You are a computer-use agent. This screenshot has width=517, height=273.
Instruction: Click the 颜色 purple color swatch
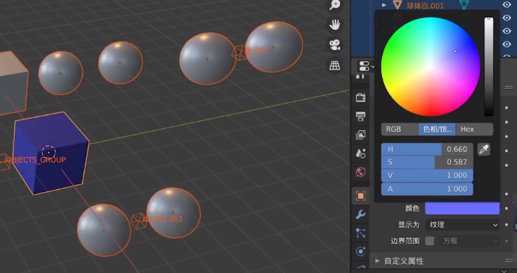462,208
